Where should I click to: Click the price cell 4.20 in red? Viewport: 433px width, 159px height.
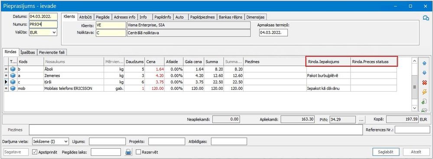(x=154, y=75)
